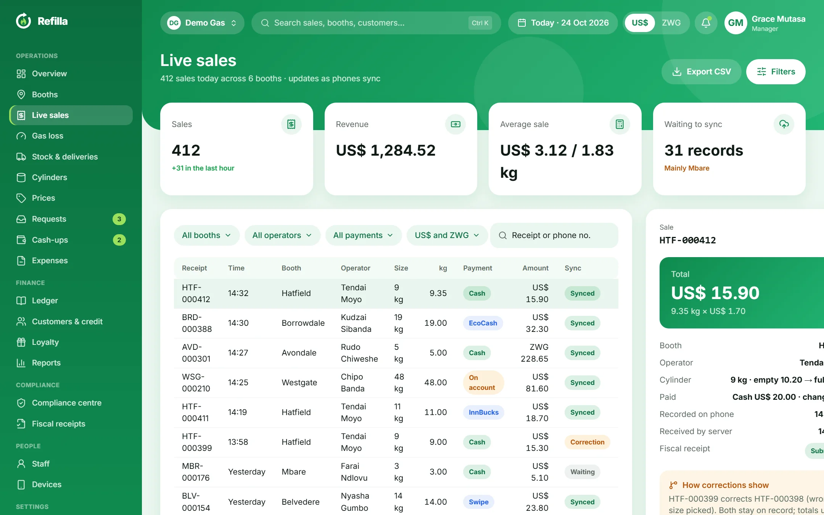Click the Loyalty gift icon
Screen dimensions: 824x515
point(21,342)
